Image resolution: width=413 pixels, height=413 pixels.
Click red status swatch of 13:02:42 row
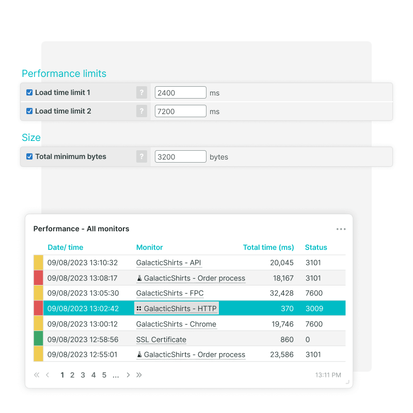click(x=38, y=308)
